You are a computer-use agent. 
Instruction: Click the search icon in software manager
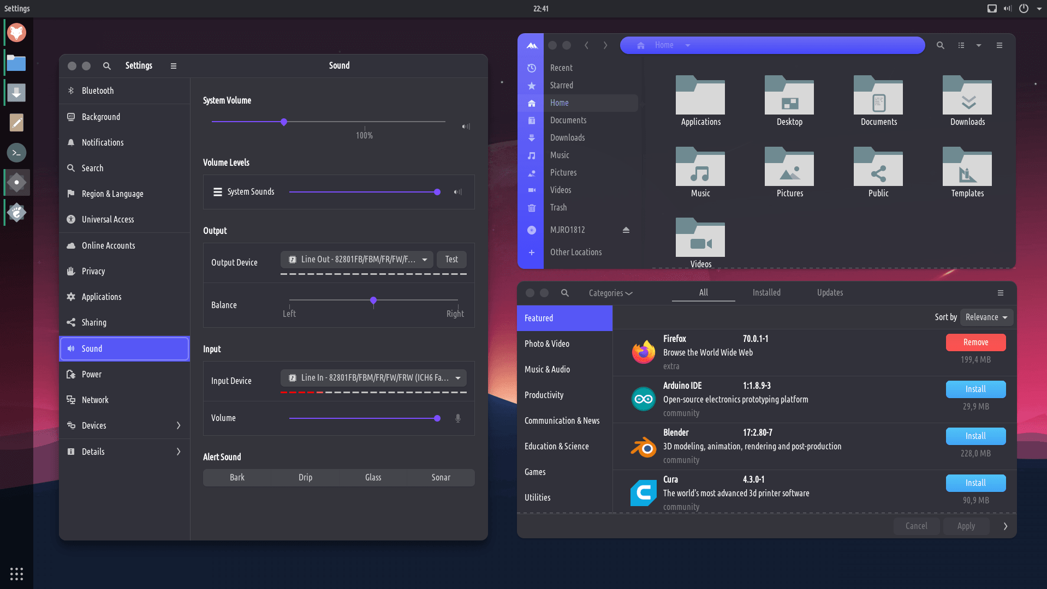point(565,293)
